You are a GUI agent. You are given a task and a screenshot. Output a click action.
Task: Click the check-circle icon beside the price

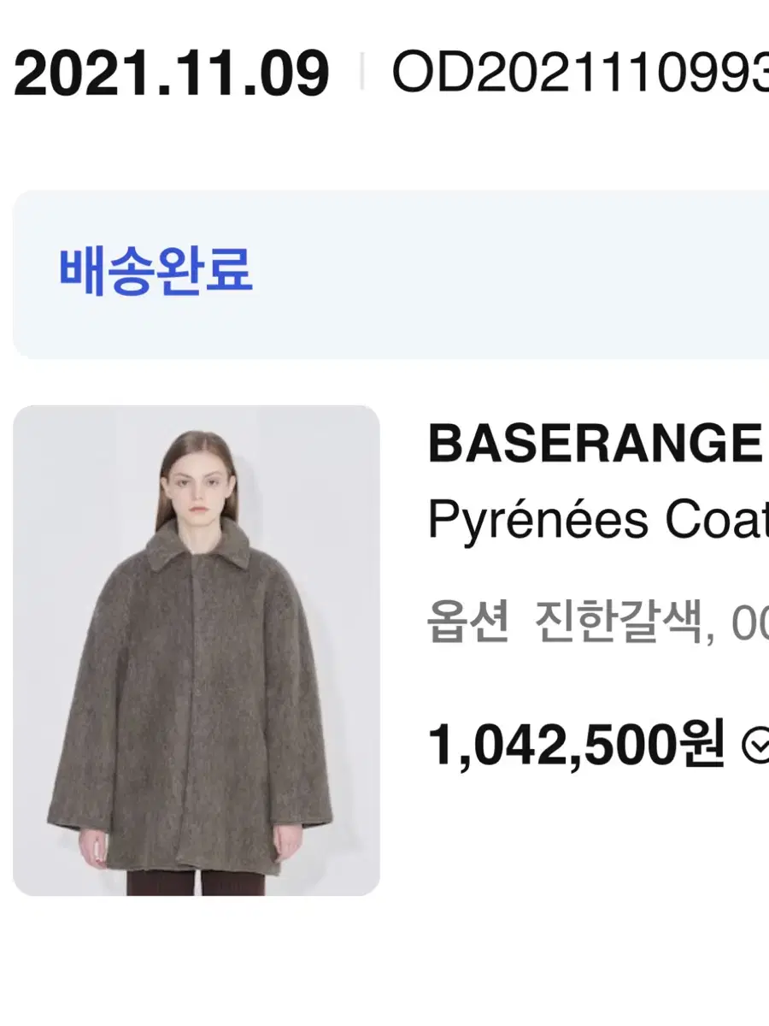[x=757, y=746]
